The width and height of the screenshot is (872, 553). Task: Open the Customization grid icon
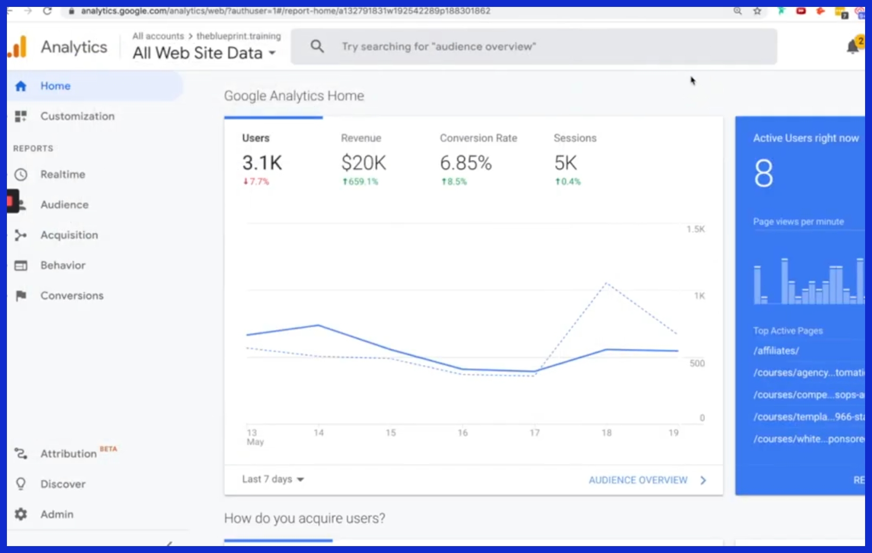point(21,116)
